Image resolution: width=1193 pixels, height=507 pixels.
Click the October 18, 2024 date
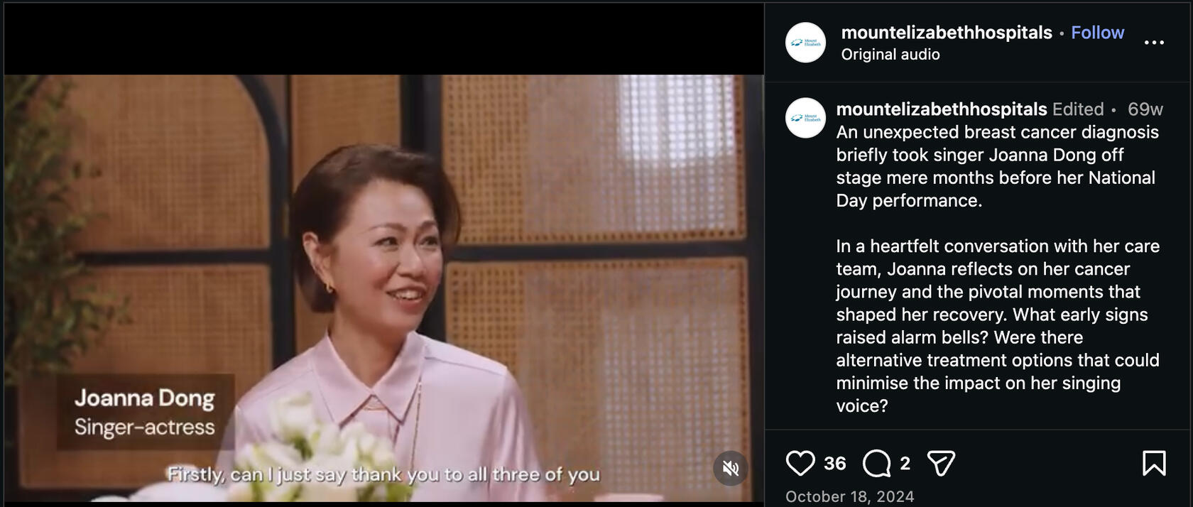849,496
